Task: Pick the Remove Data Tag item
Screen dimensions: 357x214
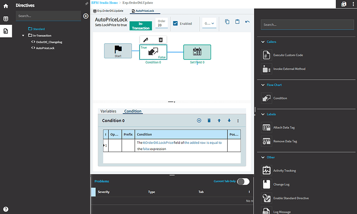Action: pos(279,141)
